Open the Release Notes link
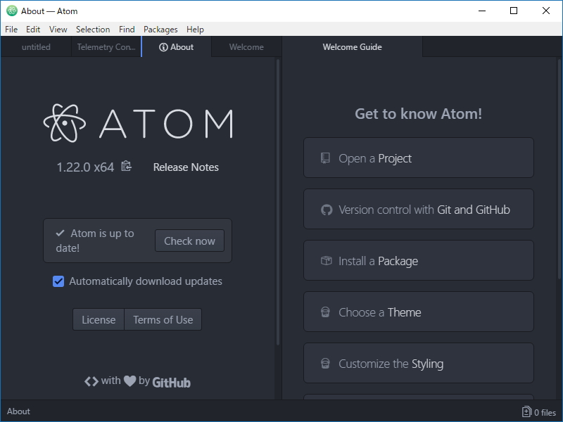This screenshot has width=563, height=422. (185, 167)
